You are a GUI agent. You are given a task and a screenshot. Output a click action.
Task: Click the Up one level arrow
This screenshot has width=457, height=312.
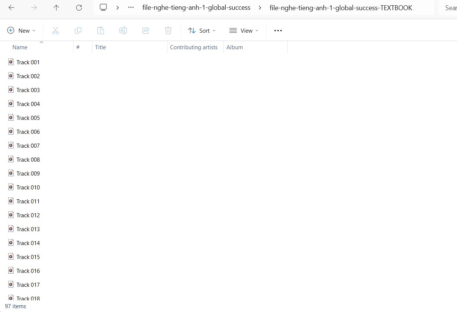click(56, 8)
